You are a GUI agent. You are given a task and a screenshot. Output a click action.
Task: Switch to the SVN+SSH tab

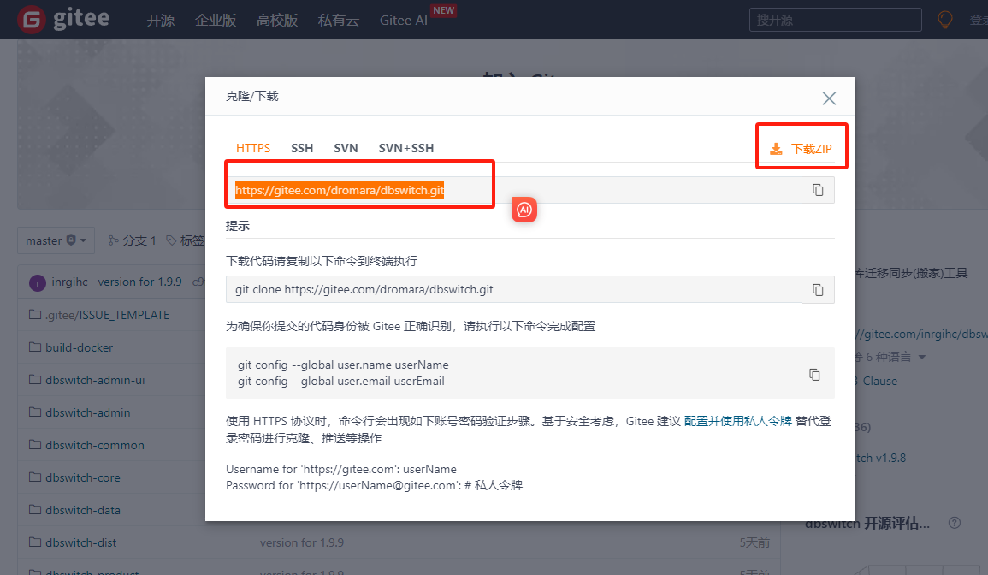(405, 148)
